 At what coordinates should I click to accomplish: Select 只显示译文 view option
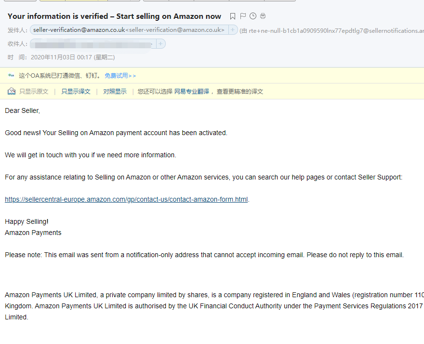coord(76,91)
